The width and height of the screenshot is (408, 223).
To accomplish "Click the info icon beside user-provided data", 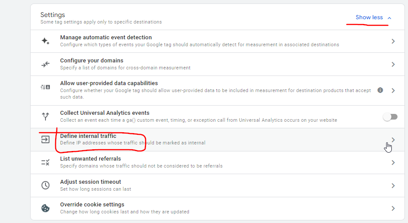I will pyautogui.click(x=380, y=90).
